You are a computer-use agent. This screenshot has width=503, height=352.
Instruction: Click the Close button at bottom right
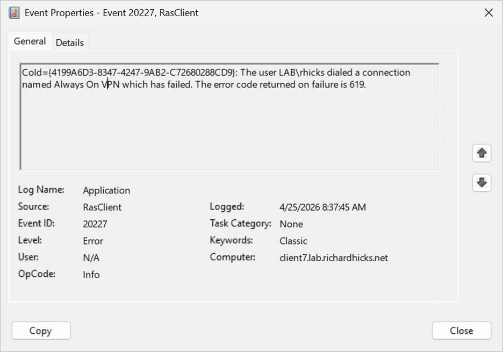click(x=461, y=331)
